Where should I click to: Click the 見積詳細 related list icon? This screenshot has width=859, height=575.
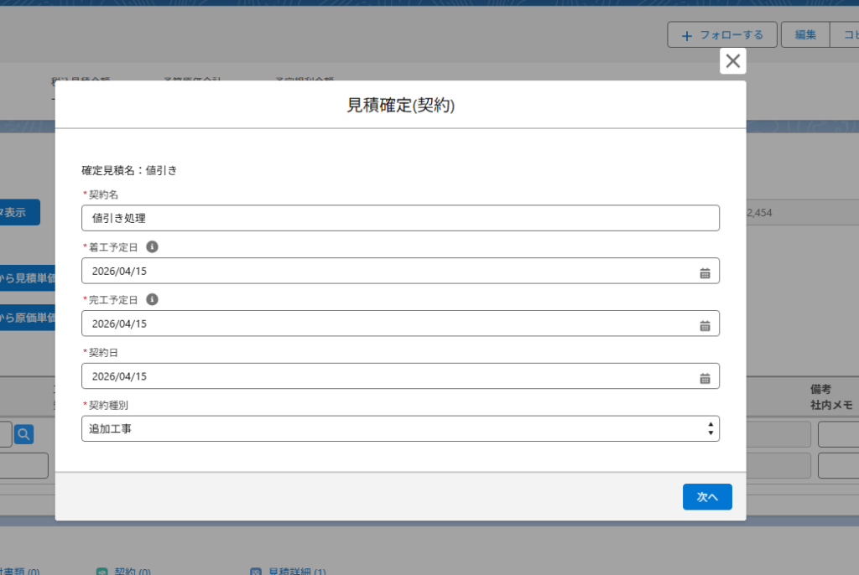coord(256,571)
